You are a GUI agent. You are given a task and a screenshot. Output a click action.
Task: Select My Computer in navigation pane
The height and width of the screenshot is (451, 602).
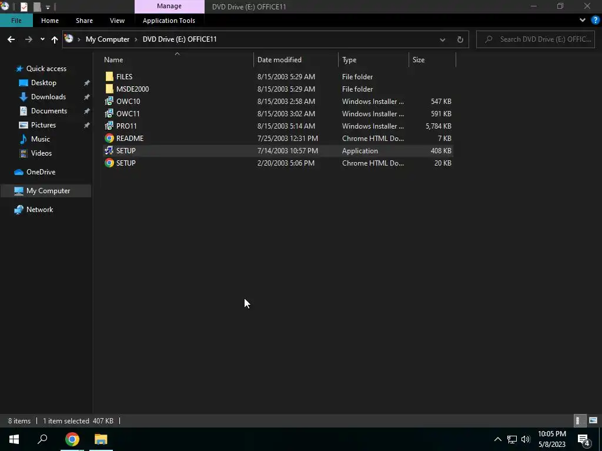(46, 191)
